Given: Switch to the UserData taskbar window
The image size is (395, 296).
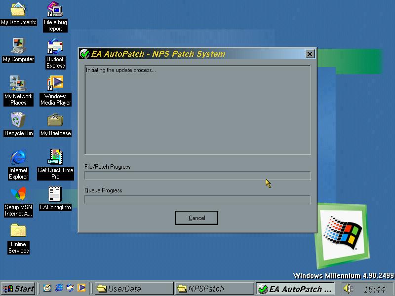Looking at the screenshot, I should click(133, 289).
